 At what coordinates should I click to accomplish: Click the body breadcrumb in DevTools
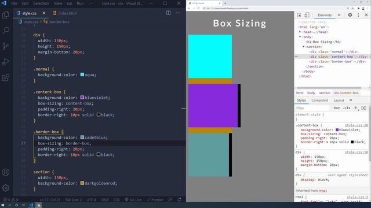pyautogui.click(x=311, y=92)
